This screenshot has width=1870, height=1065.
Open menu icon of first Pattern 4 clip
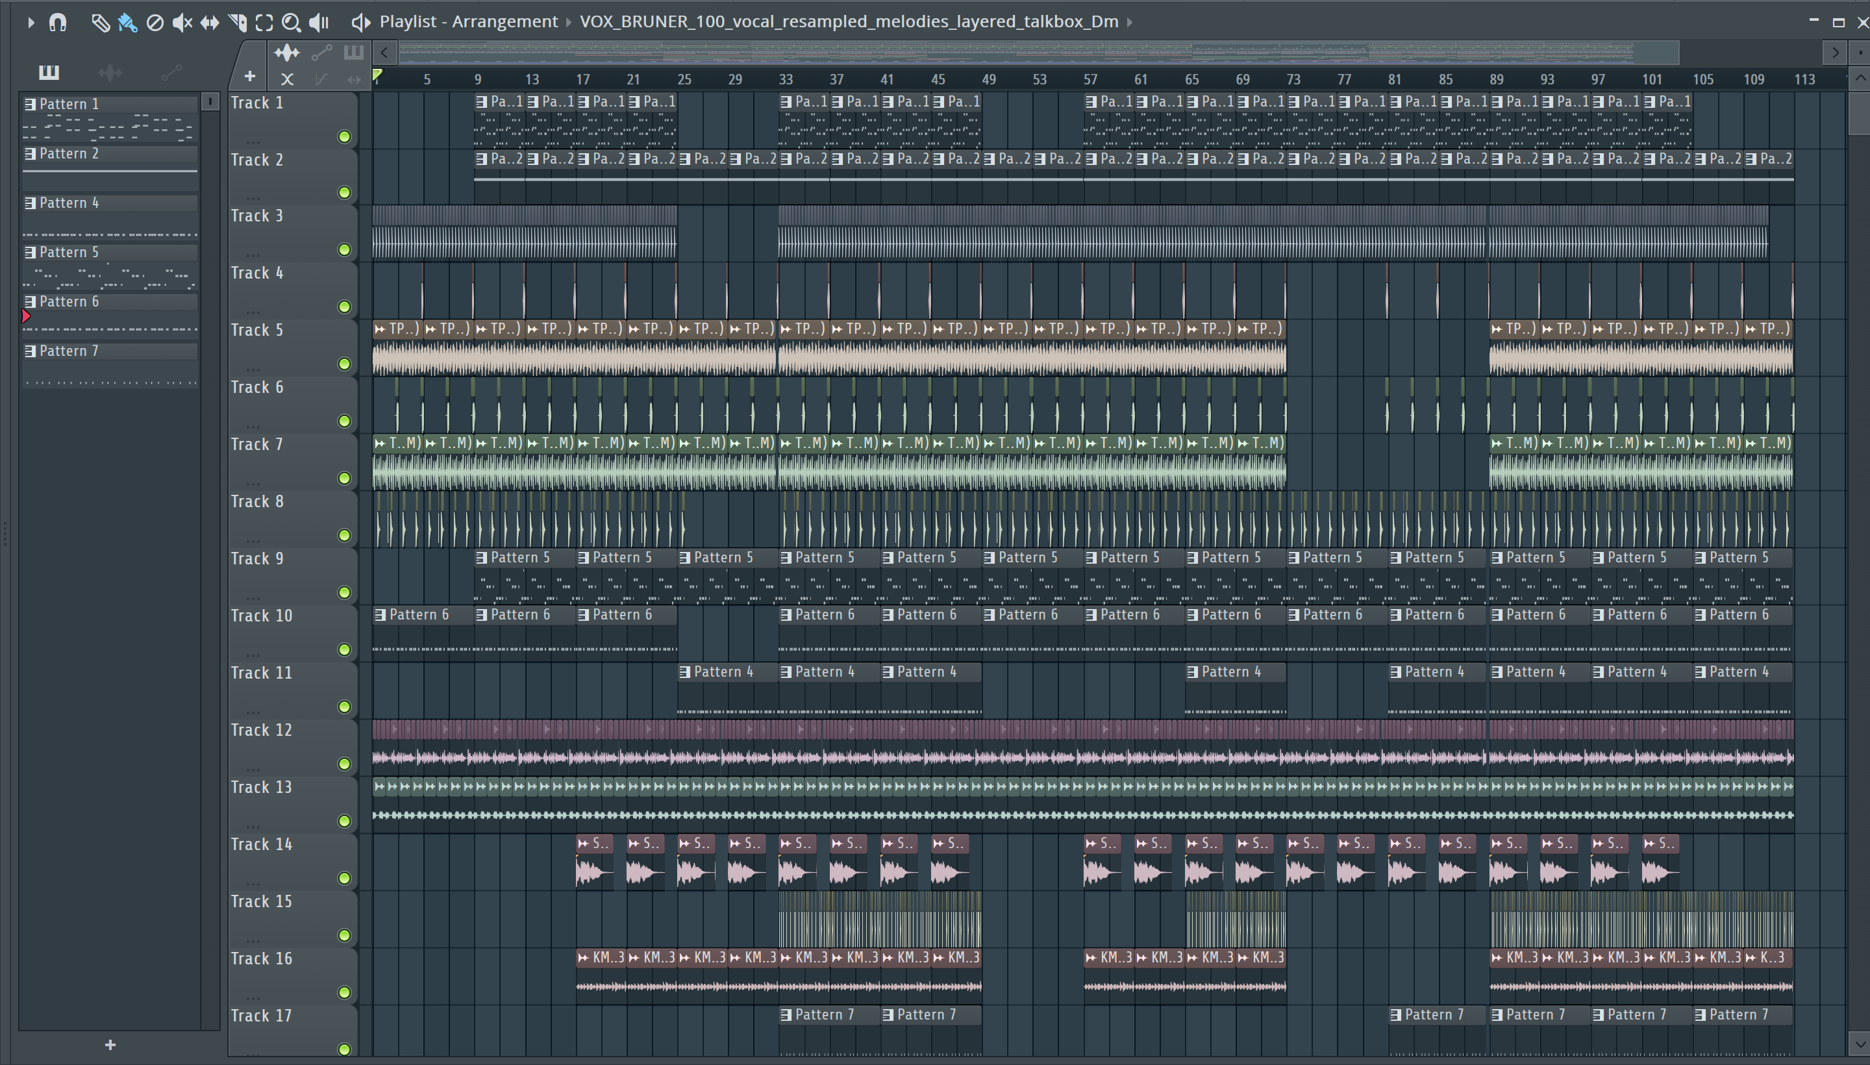tap(684, 672)
